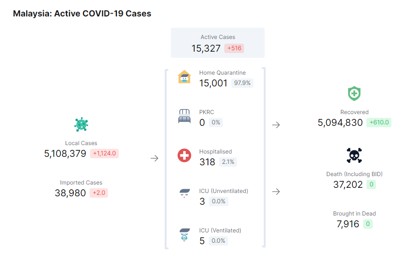The image size is (420, 262).
Task: Click the Home Quarantine house icon
Action: coord(184,77)
